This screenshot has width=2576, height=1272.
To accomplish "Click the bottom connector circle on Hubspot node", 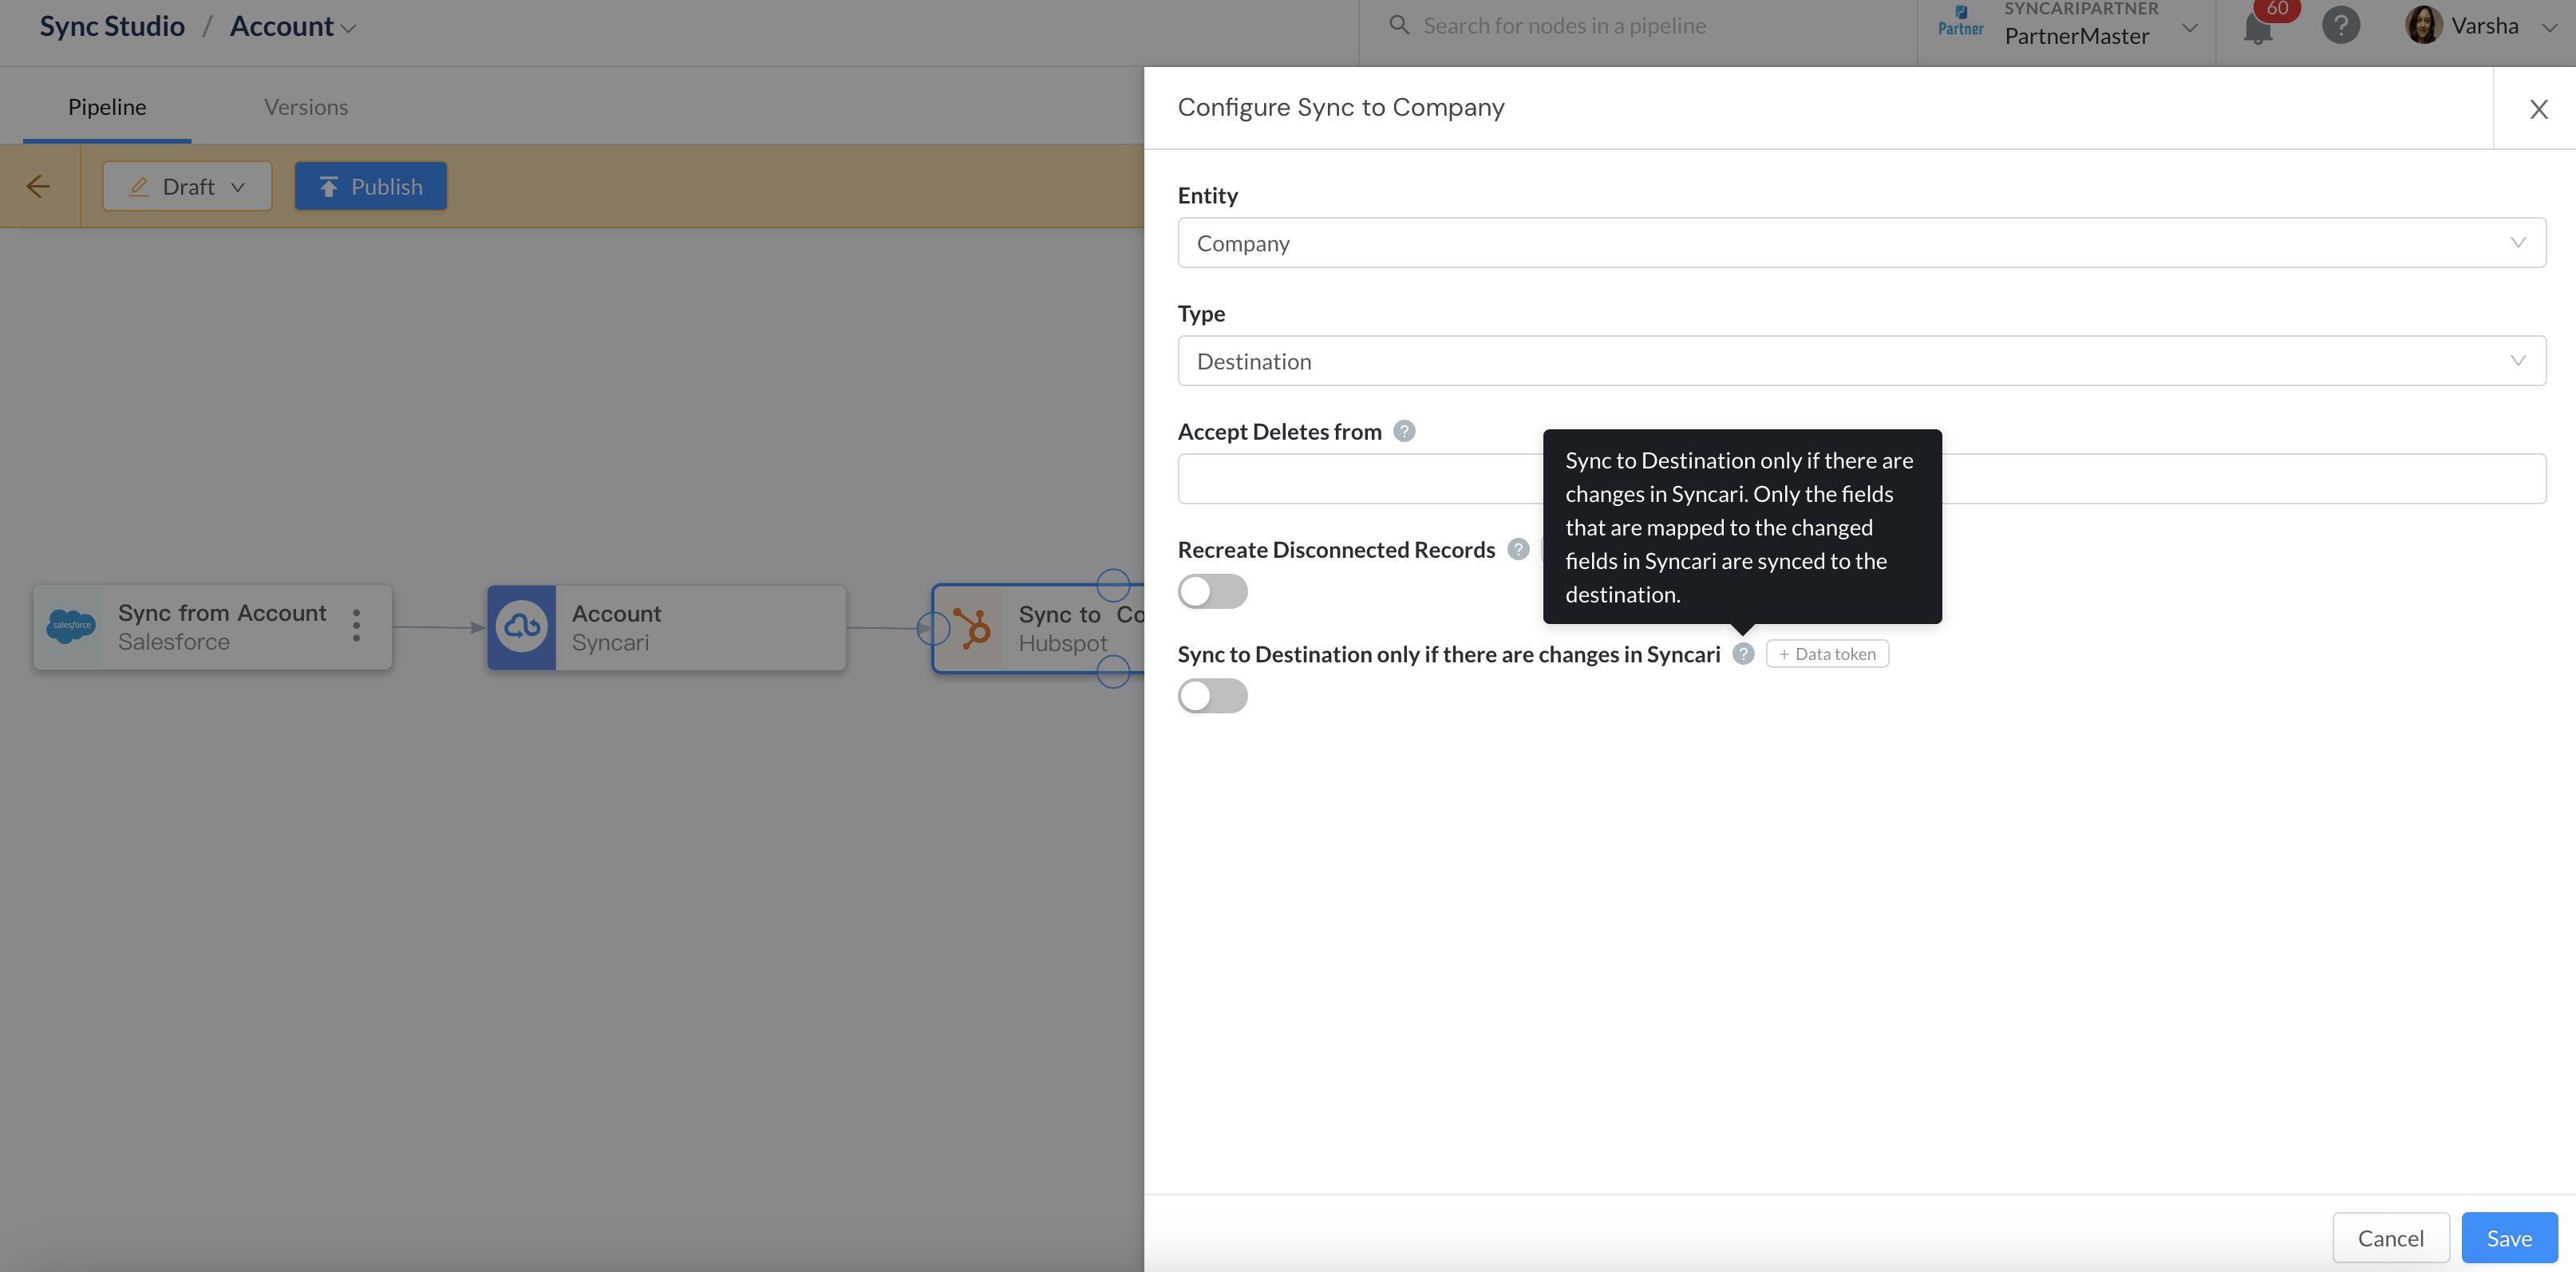I will (1113, 671).
